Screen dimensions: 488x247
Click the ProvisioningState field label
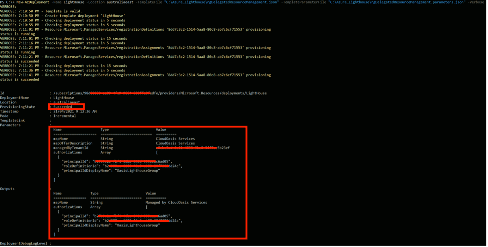tap(18, 107)
